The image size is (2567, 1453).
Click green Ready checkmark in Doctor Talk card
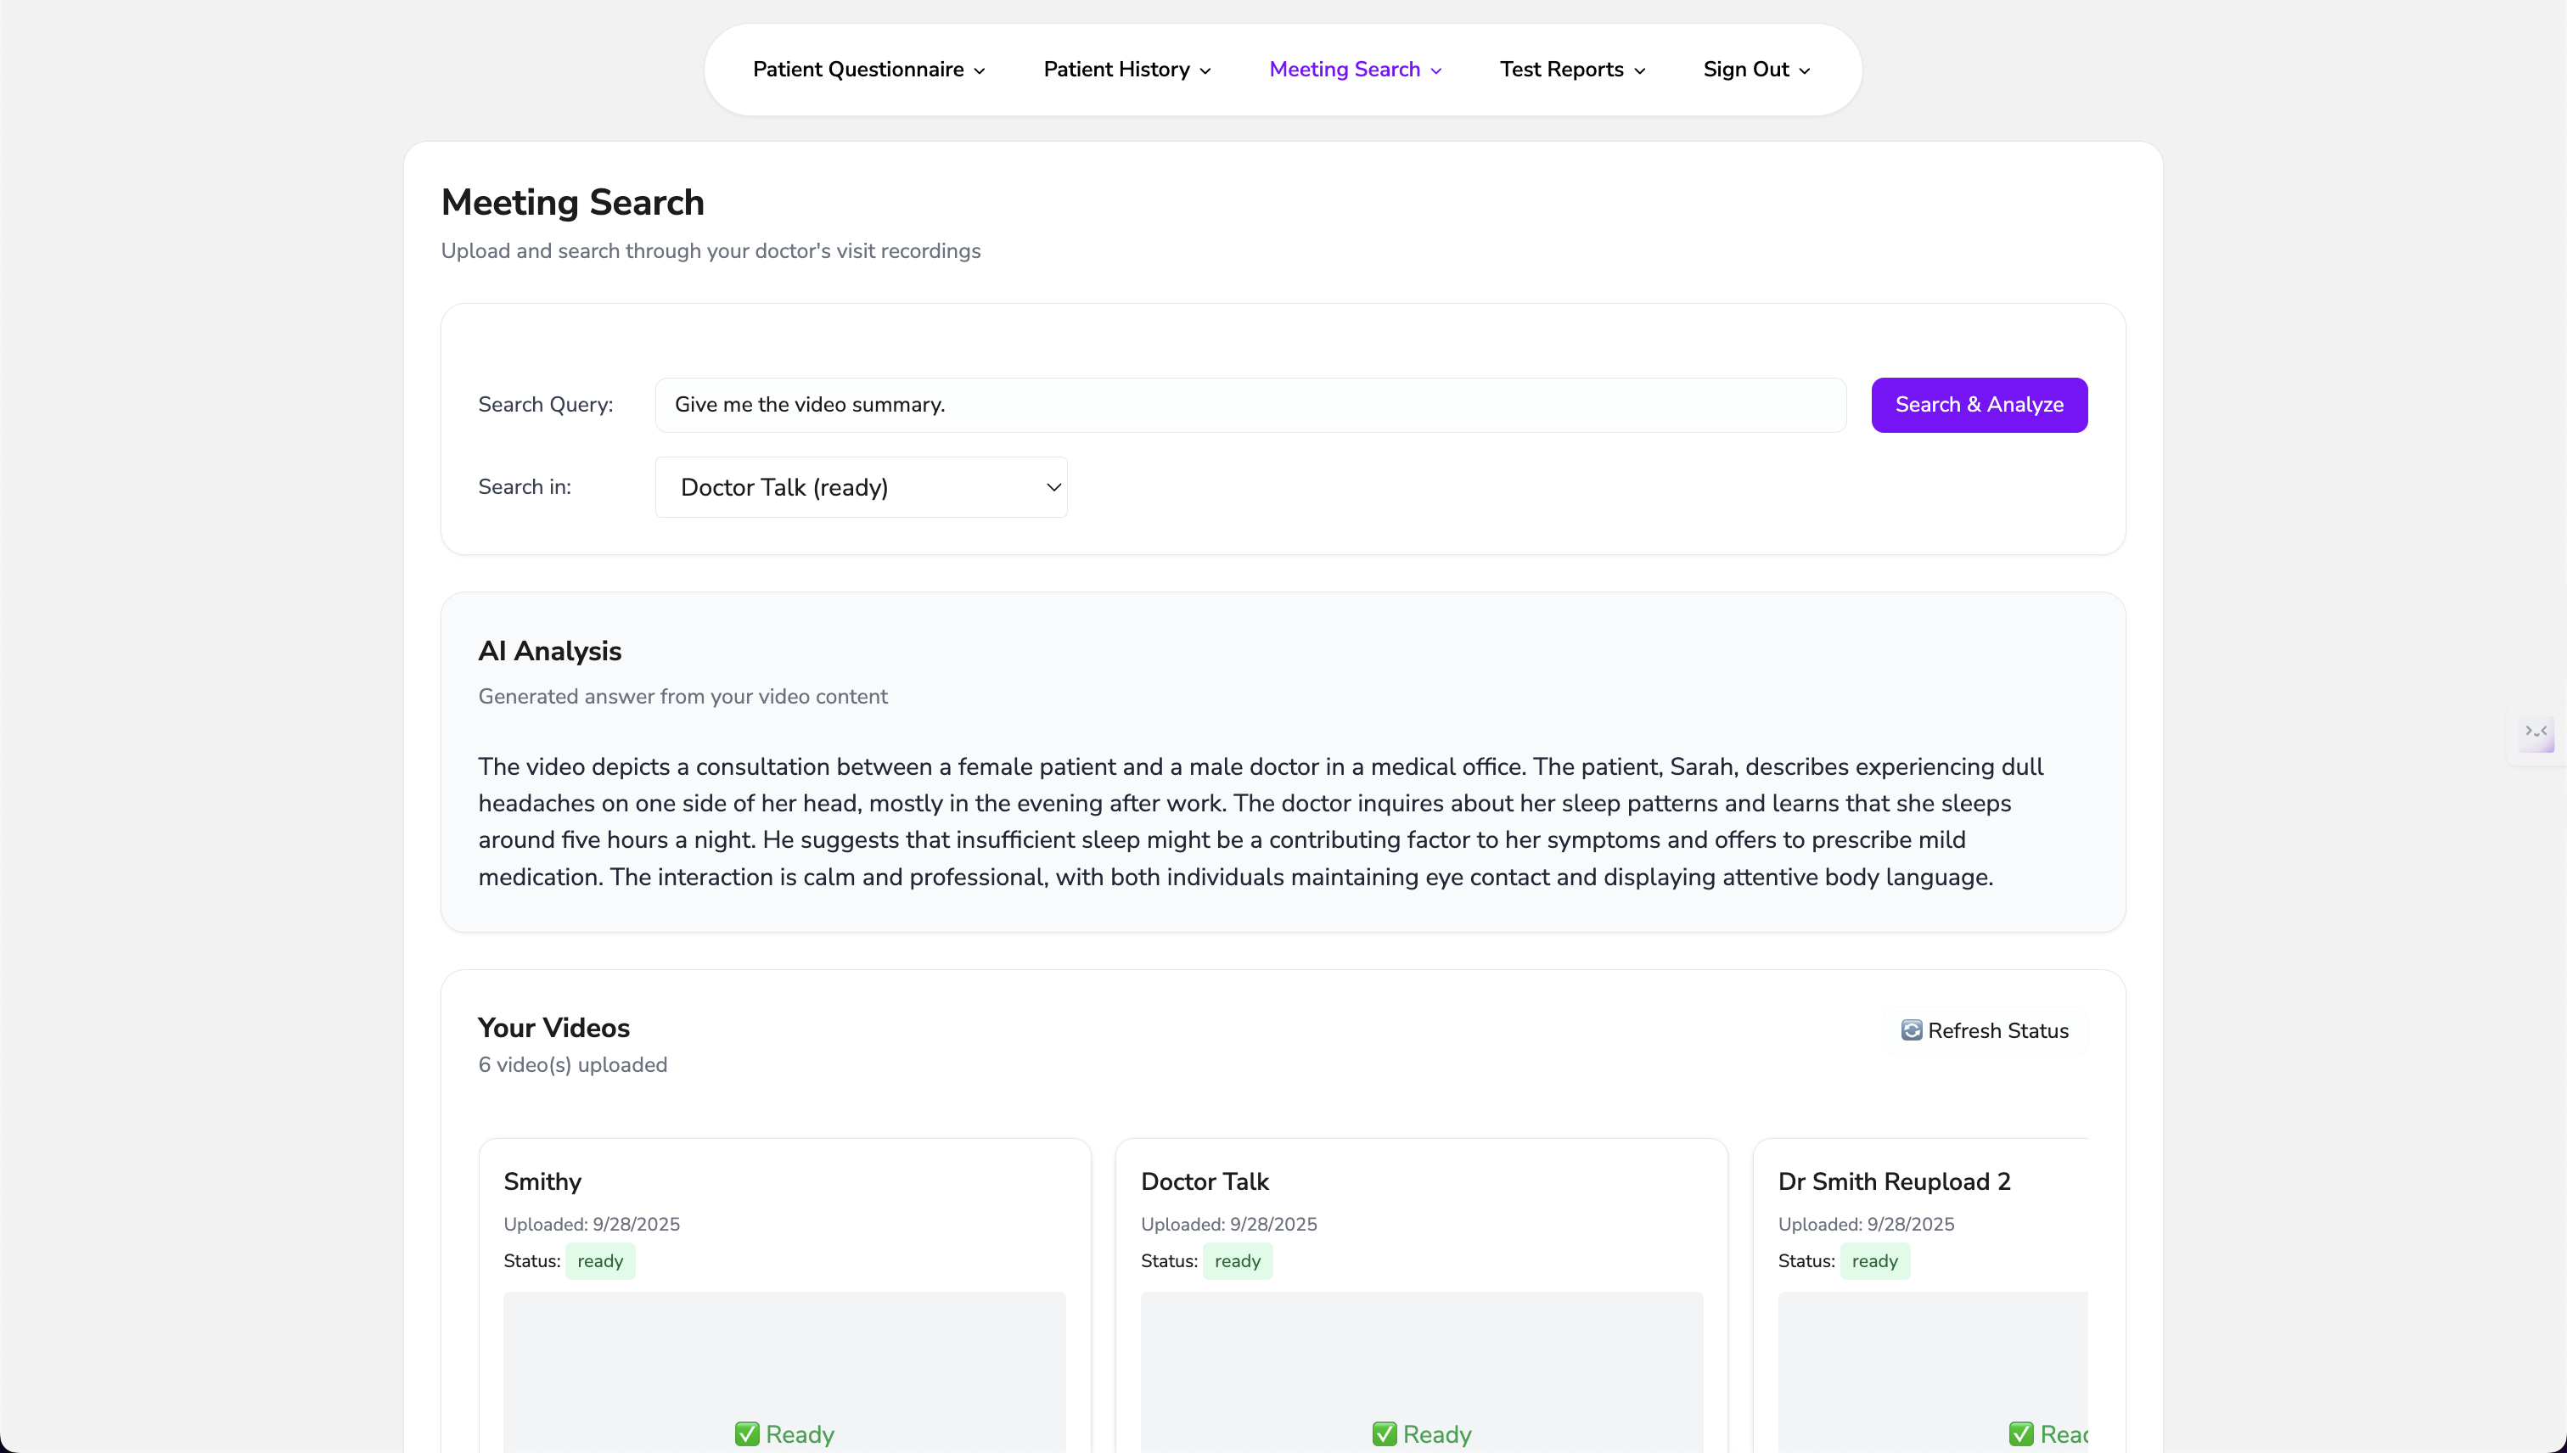1385,1434
